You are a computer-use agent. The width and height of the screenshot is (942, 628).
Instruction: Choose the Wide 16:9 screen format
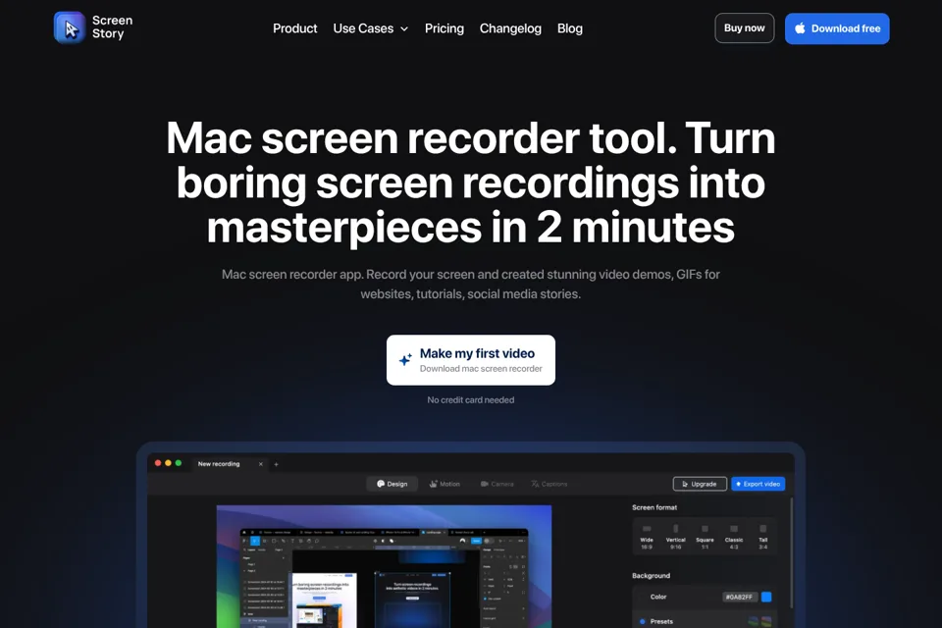coord(647,536)
